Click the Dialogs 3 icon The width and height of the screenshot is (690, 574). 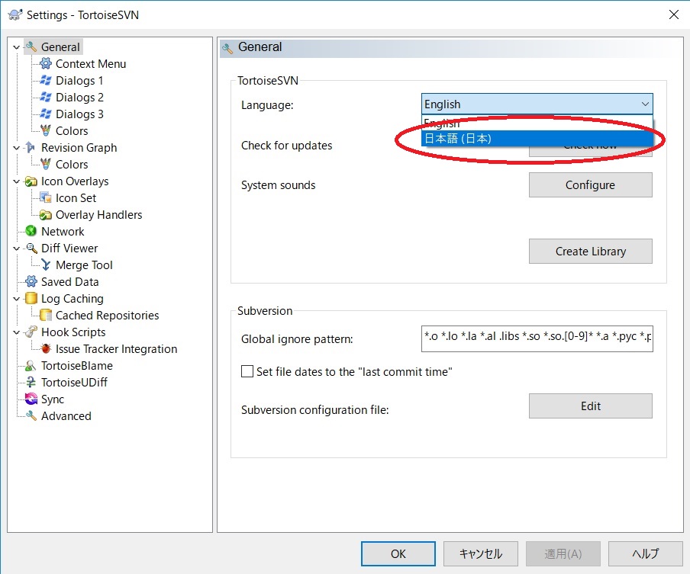(x=46, y=114)
